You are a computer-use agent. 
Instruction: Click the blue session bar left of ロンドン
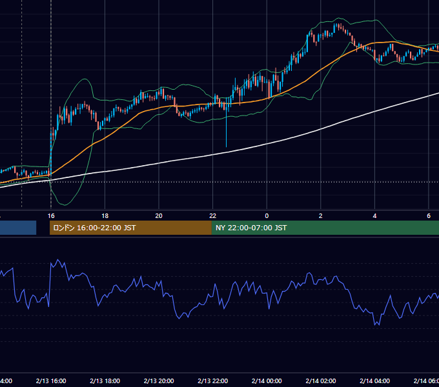pos(18,228)
